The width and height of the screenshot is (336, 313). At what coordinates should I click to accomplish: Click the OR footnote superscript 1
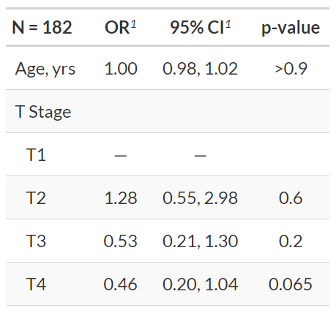tap(133, 24)
